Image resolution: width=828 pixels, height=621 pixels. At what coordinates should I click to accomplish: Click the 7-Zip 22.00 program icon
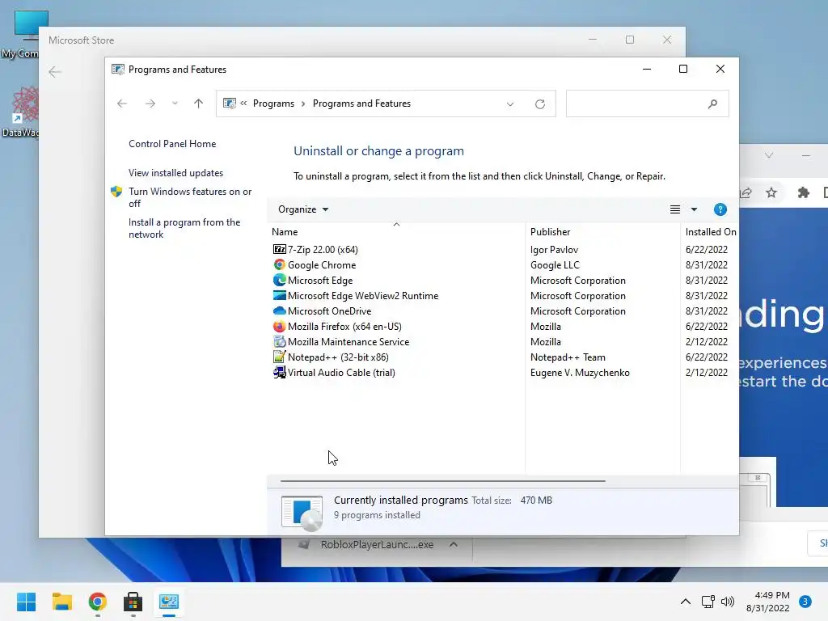pos(279,249)
